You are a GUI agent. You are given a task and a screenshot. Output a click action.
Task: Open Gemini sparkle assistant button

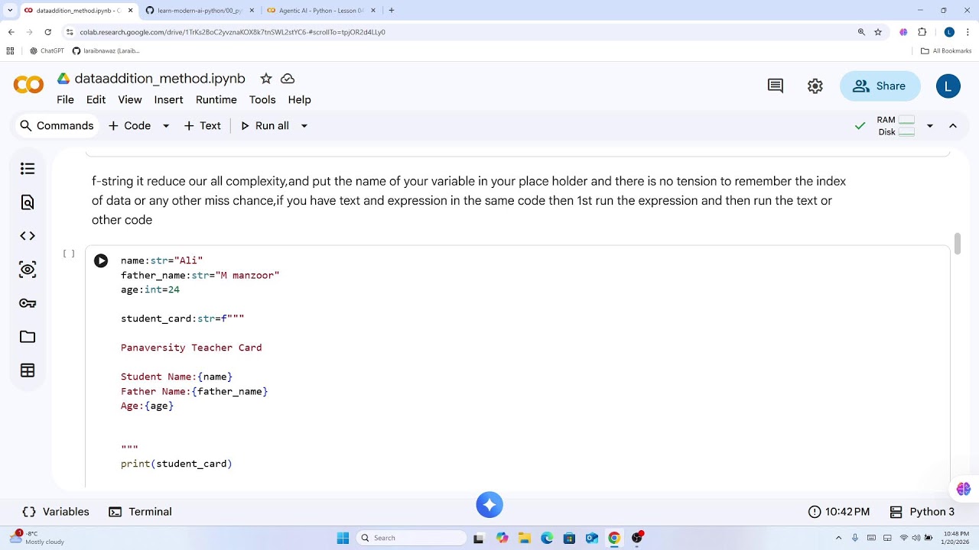click(489, 505)
